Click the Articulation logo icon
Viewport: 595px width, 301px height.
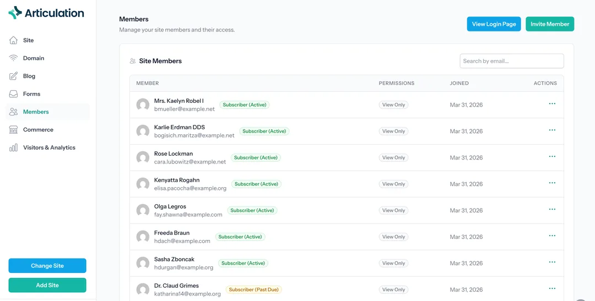pyautogui.click(x=15, y=13)
